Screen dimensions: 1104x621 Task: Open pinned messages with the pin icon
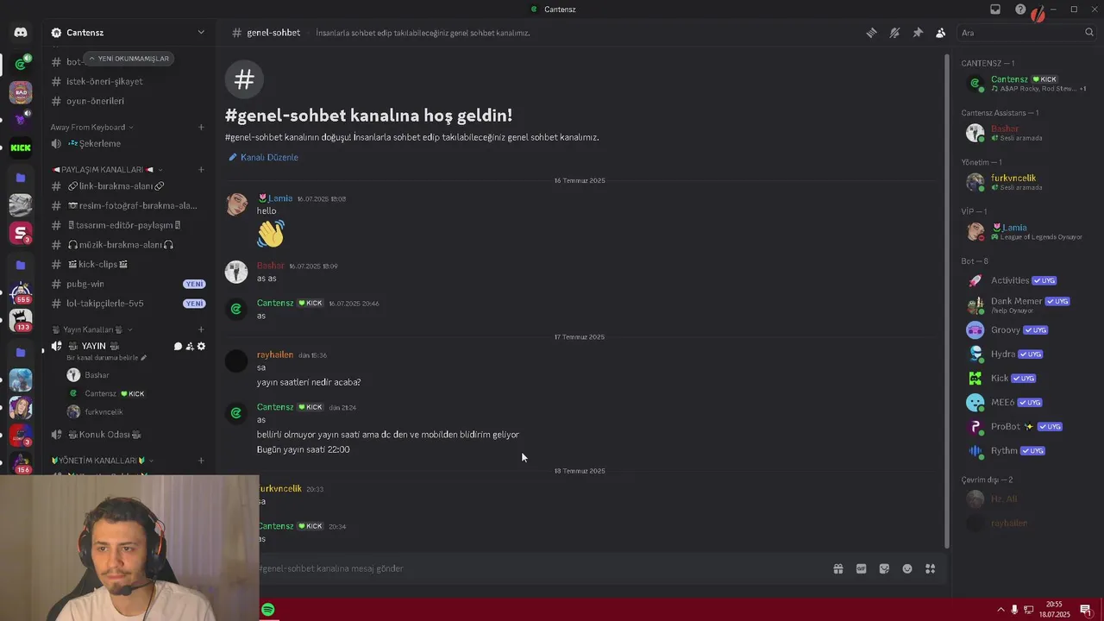pos(918,33)
